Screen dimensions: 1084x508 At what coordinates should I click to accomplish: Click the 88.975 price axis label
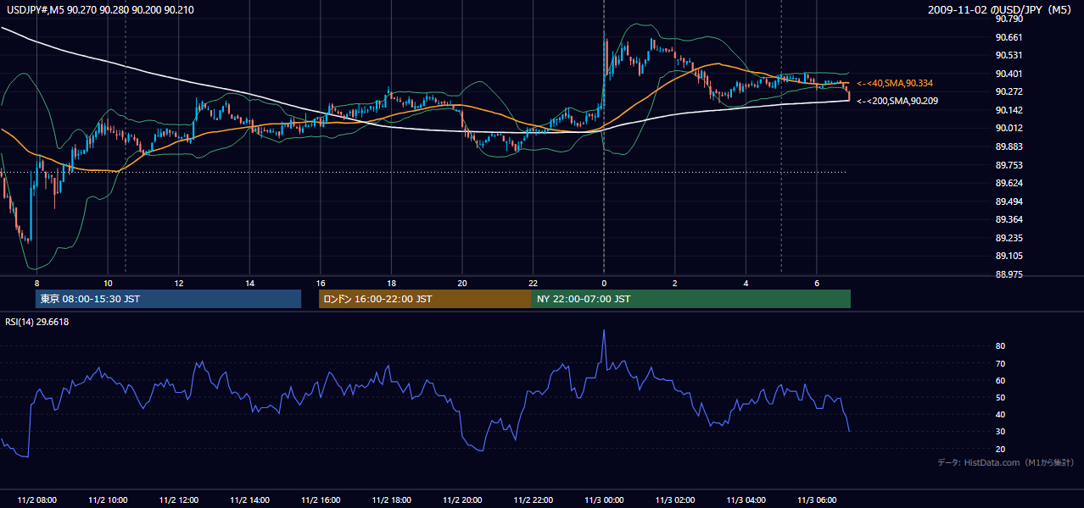1009,274
